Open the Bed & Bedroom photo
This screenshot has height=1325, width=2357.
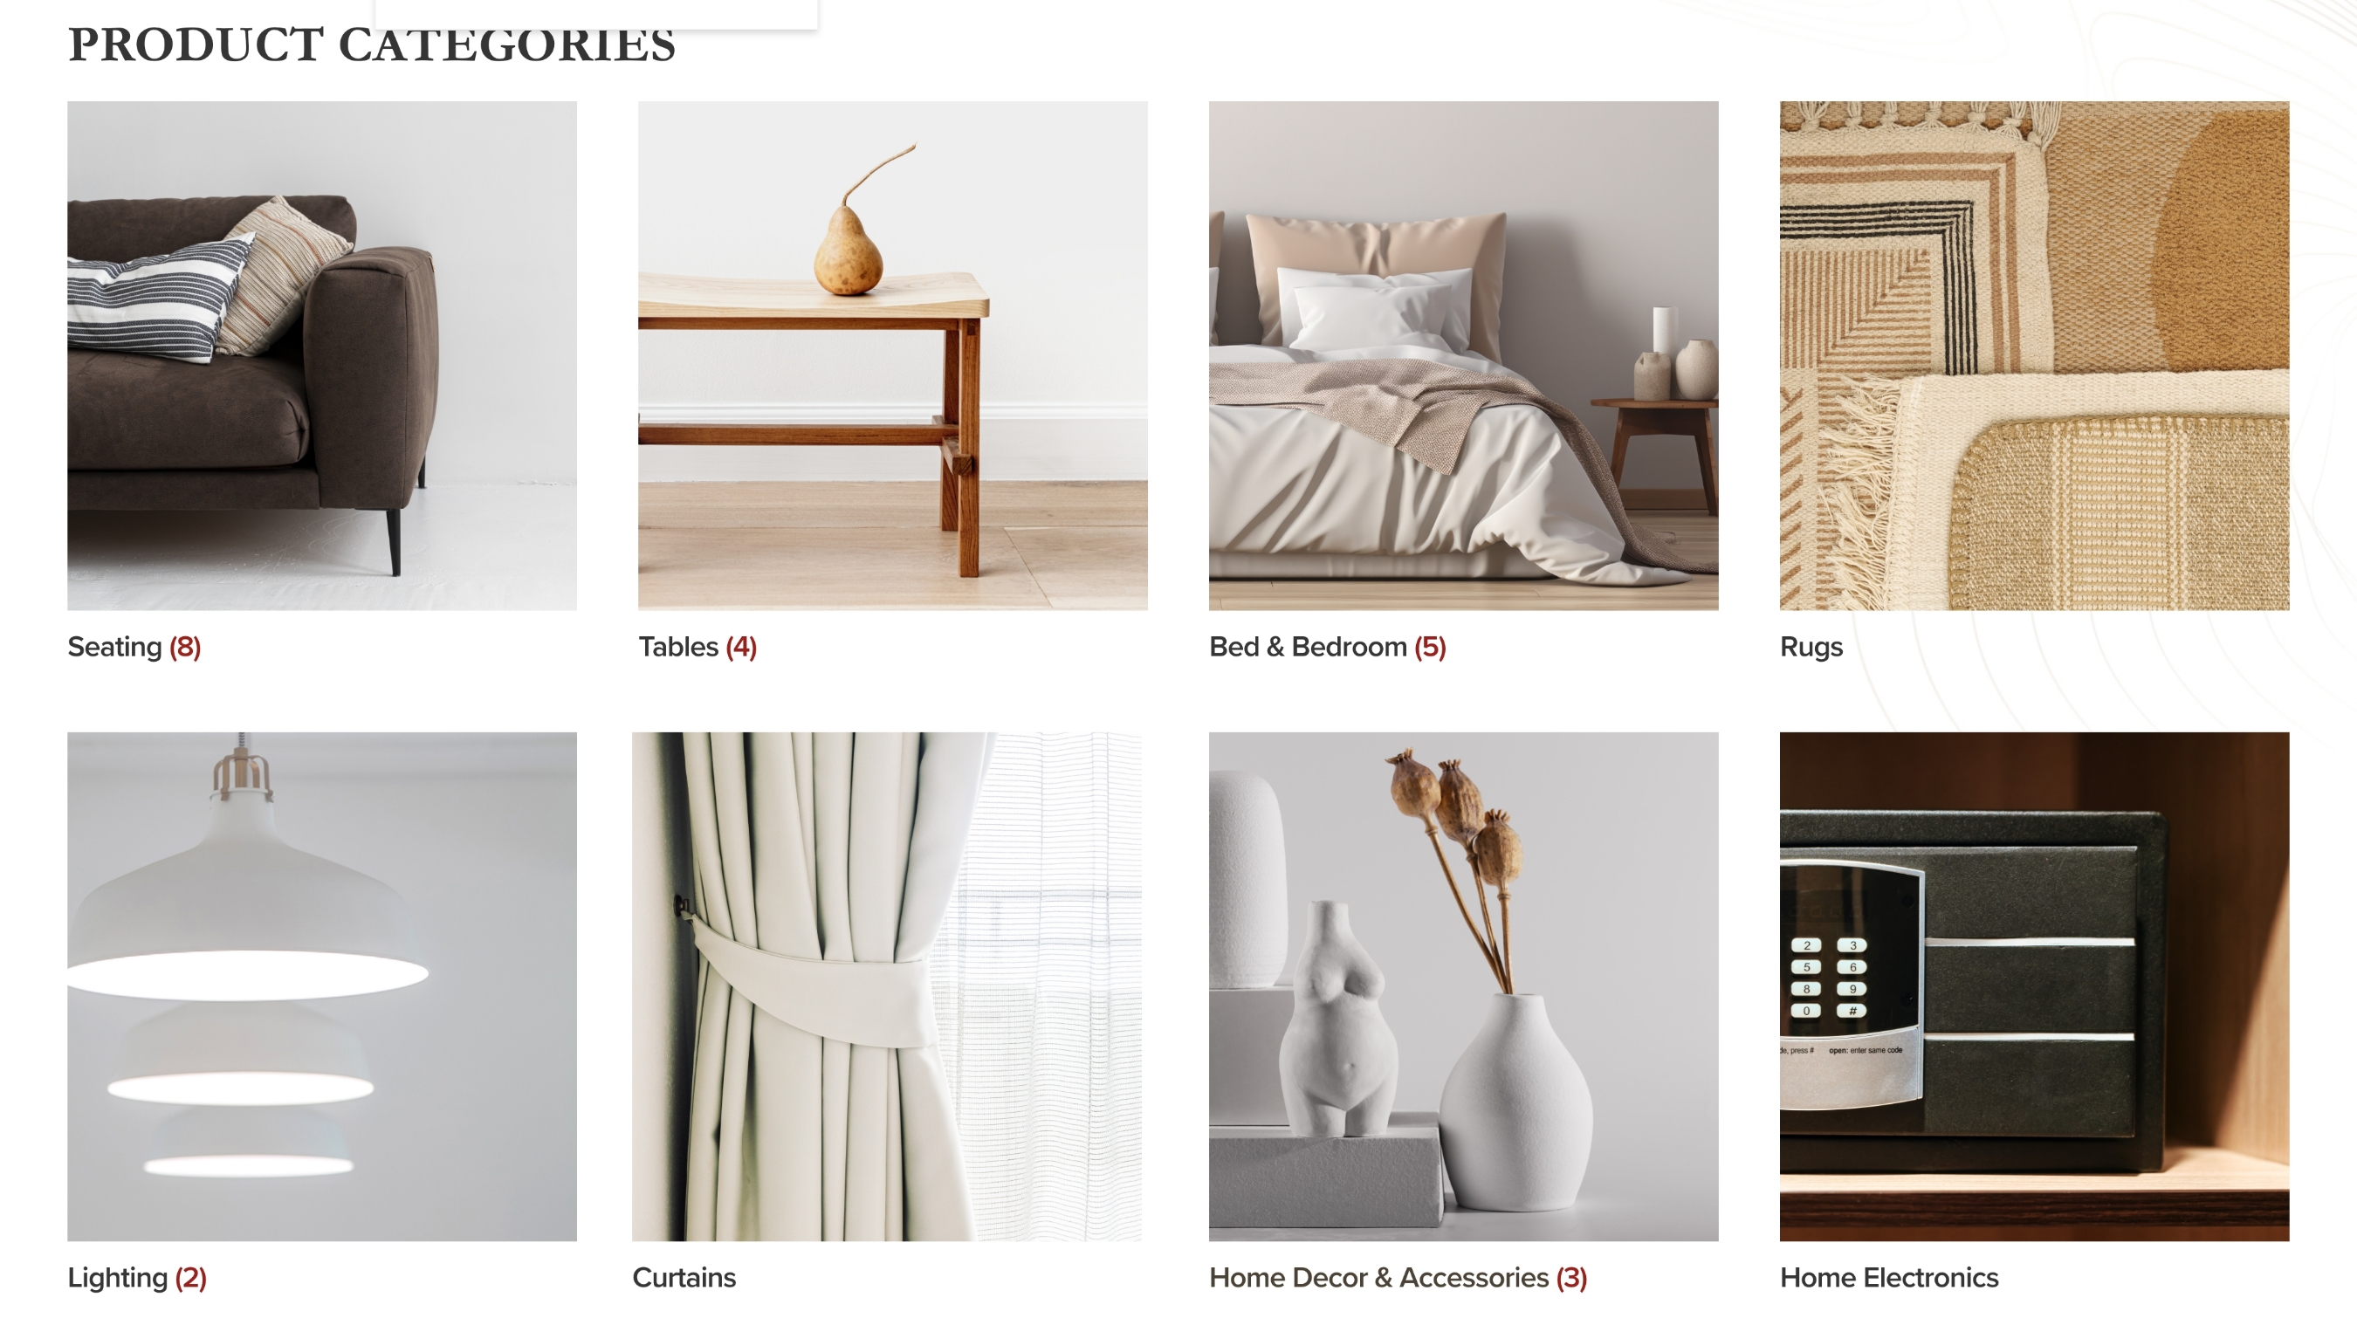click(x=1463, y=355)
